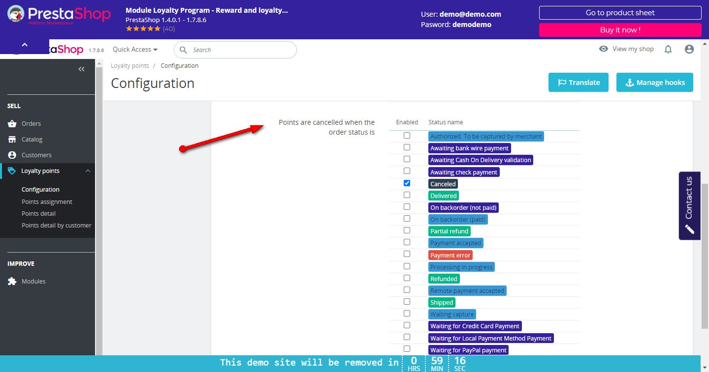
Task: Select the Configuration submenu item
Action: (40, 190)
